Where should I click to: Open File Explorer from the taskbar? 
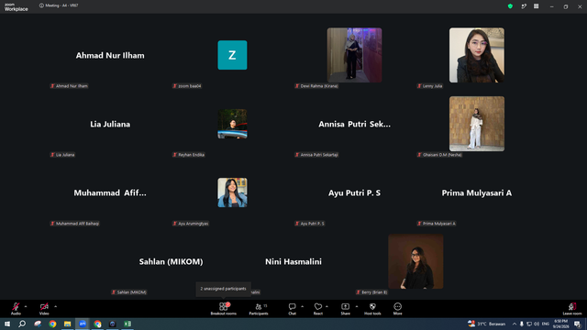(67, 324)
